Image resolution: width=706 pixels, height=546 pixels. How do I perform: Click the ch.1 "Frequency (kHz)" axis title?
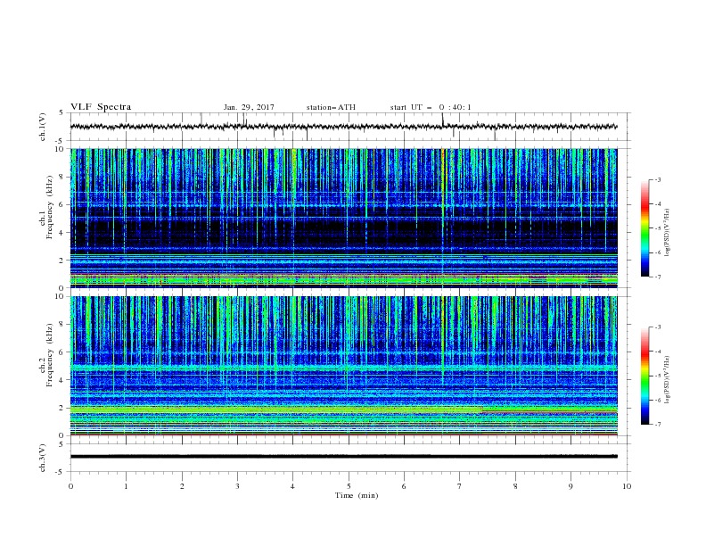[49, 207]
